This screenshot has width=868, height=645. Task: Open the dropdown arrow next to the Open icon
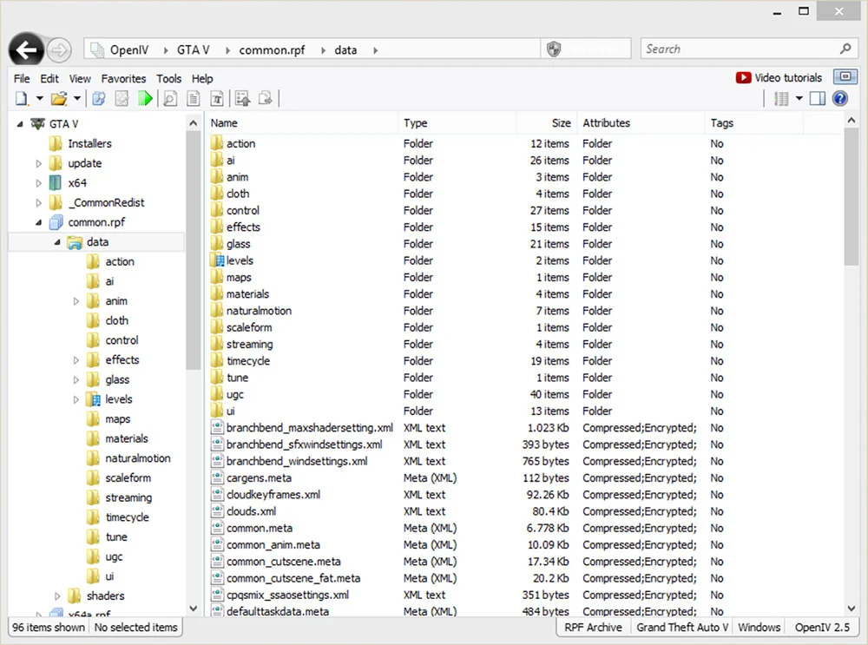coord(76,98)
